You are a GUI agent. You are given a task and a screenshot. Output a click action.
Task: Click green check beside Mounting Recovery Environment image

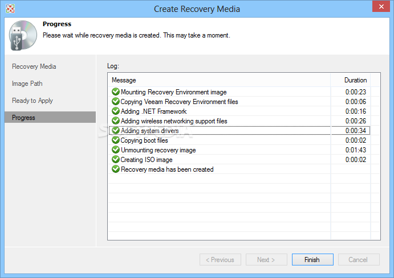pos(116,92)
